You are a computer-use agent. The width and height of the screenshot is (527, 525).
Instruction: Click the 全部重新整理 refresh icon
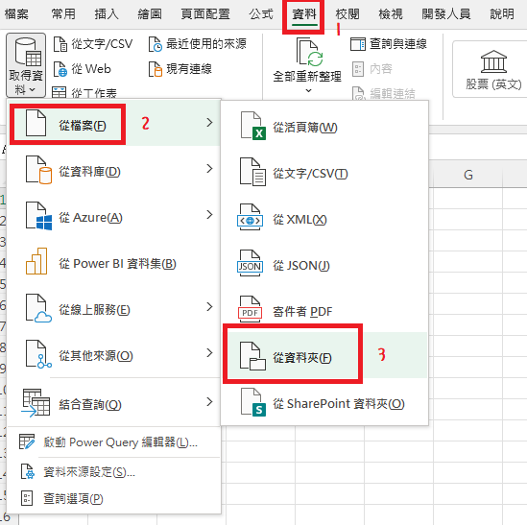tap(309, 52)
